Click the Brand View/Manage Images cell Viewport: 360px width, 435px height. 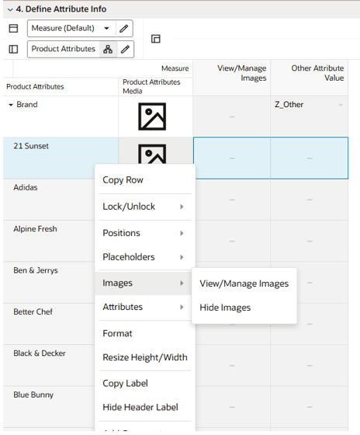pos(232,117)
